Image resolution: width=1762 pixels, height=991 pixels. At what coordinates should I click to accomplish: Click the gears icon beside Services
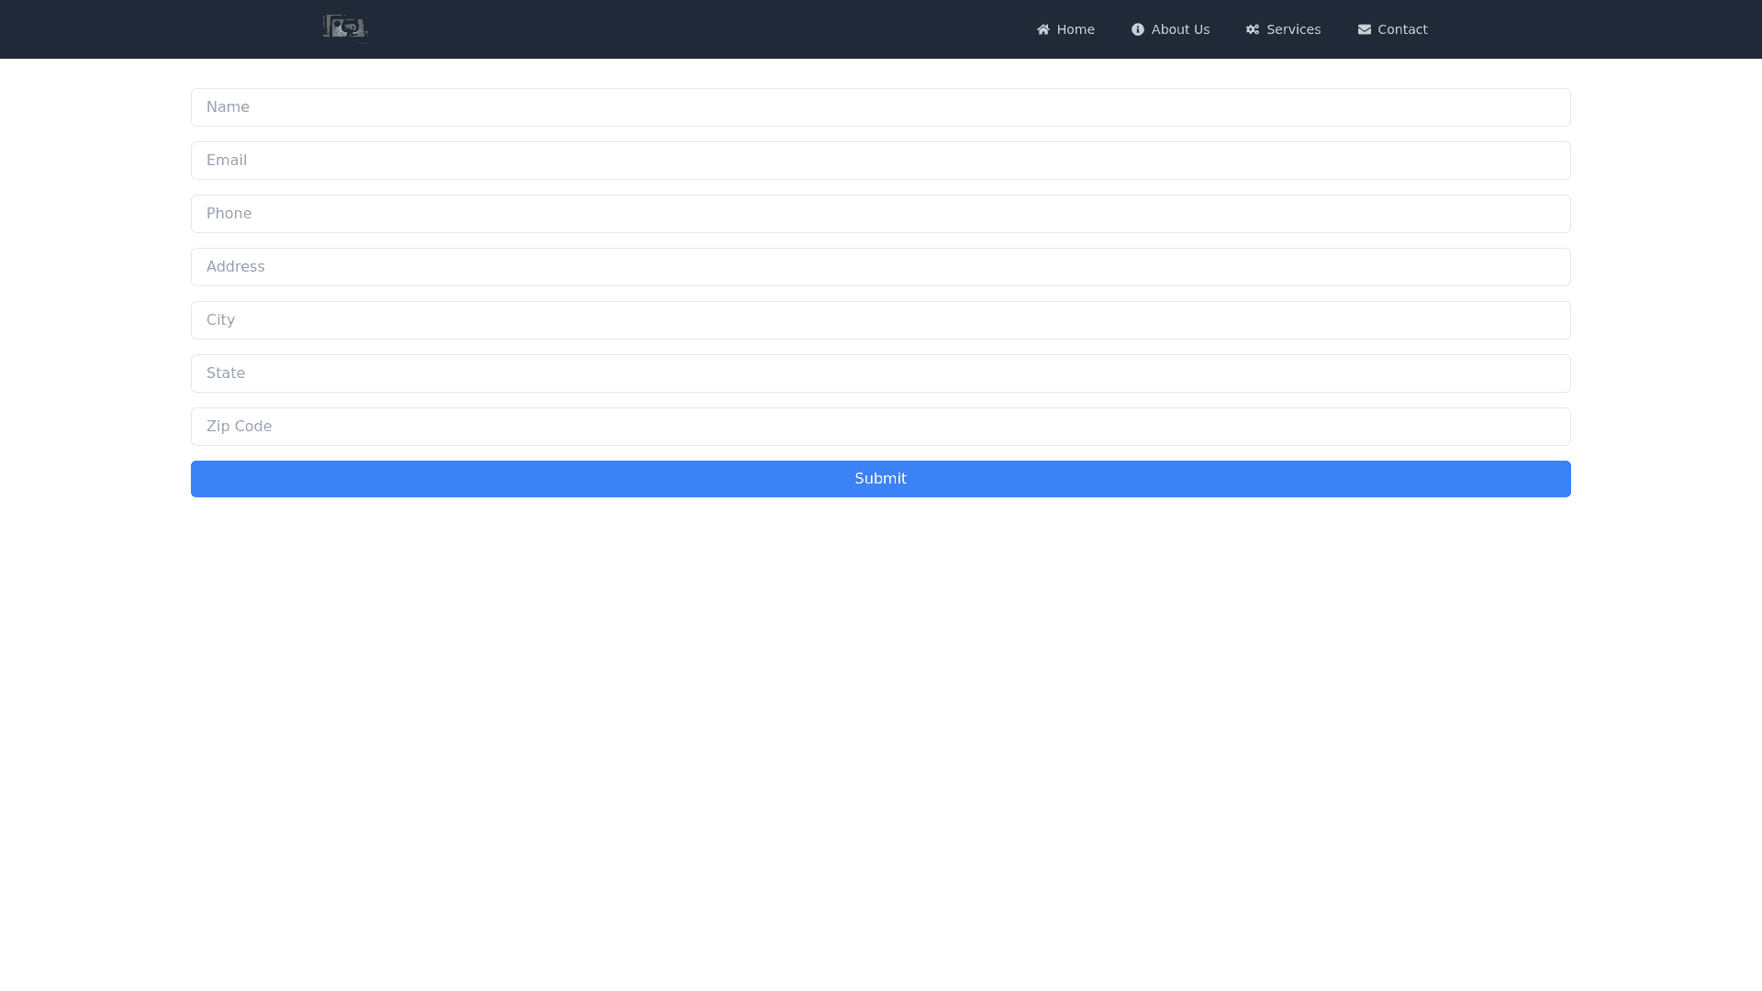[1253, 29]
